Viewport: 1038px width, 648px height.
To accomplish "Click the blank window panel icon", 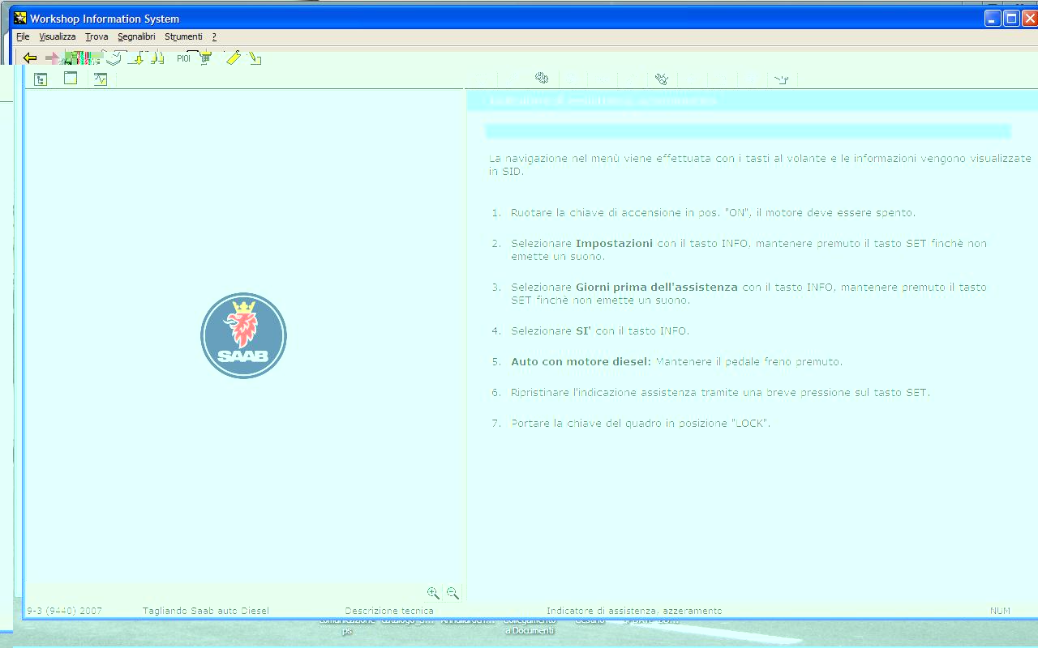I will (x=71, y=79).
